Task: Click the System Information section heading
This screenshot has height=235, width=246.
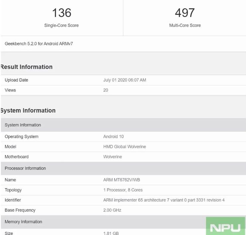Action: [x=28, y=111]
